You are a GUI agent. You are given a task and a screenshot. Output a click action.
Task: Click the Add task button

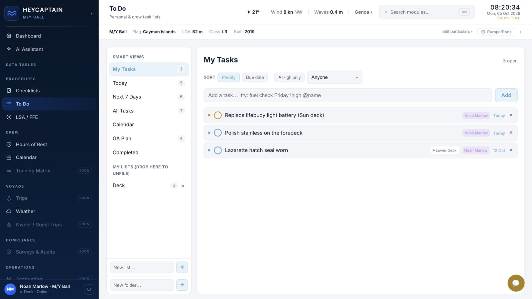pos(506,95)
